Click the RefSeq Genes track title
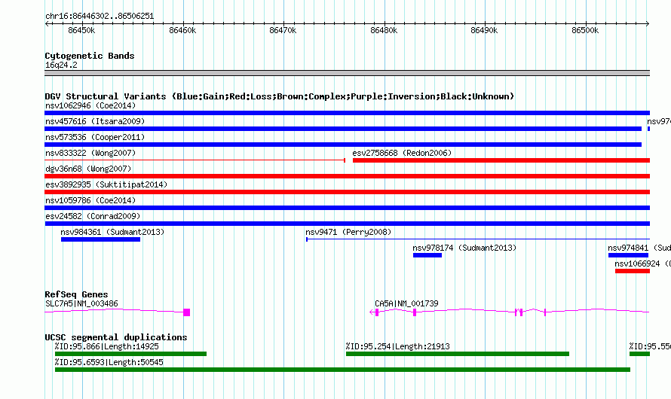The height and width of the screenshot is (399, 671). tap(76, 294)
